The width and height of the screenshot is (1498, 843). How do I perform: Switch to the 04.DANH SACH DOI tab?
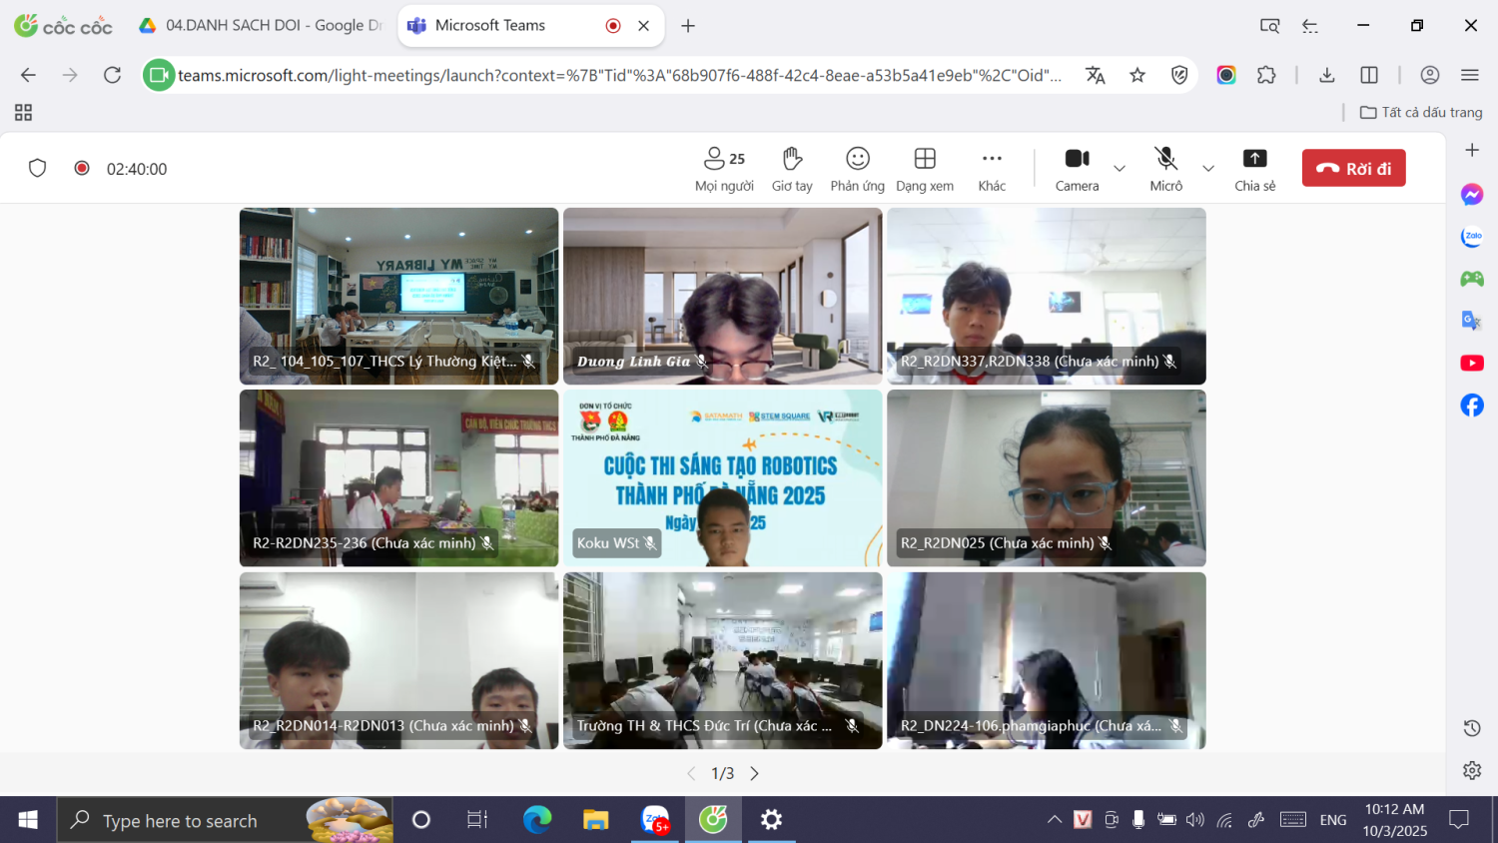tap(262, 26)
